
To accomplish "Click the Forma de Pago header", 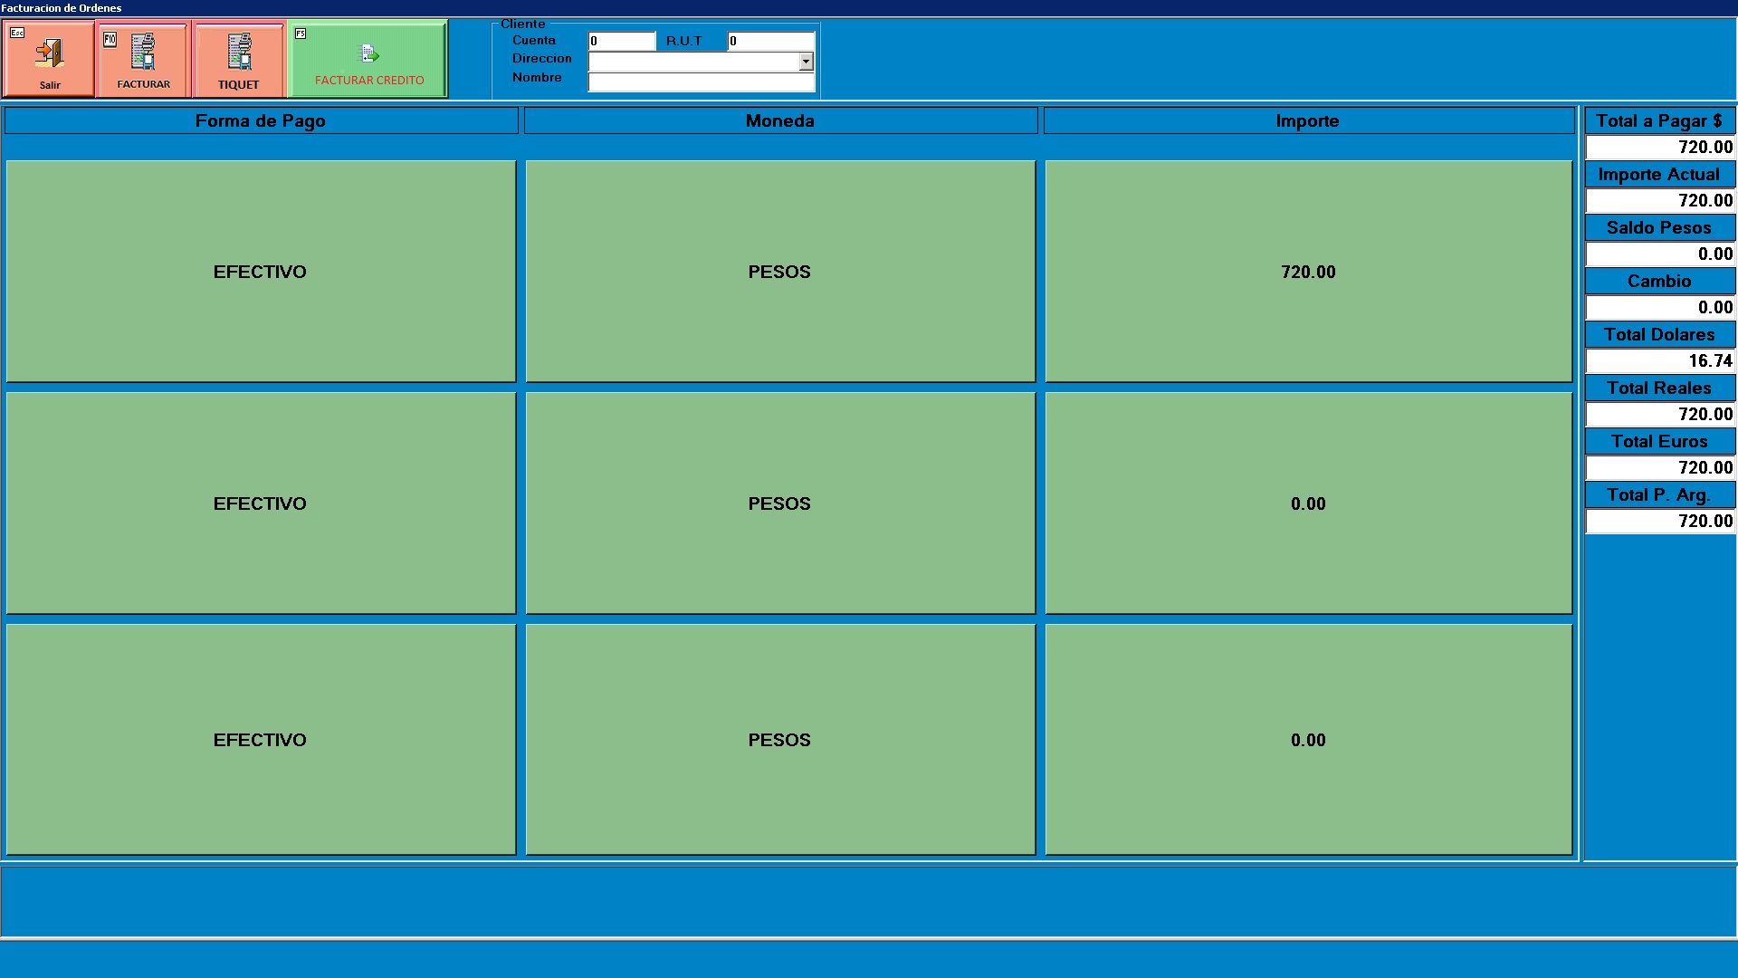I will pyautogui.click(x=261, y=121).
